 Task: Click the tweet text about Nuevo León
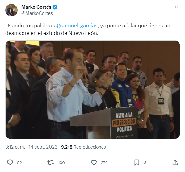[x=88, y=29]
